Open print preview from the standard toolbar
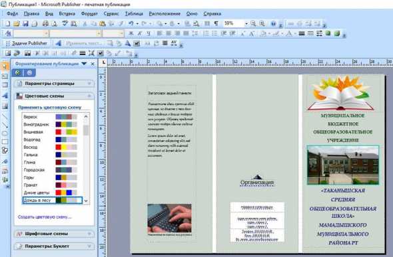Image resolution: width=393 pixels, height=257 pixels. (x=54, y=24)
